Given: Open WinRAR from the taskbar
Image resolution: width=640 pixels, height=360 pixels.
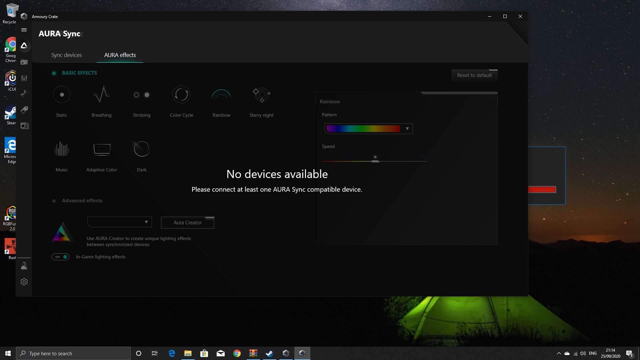Looking at the screenshot, I should pos(253,353).
